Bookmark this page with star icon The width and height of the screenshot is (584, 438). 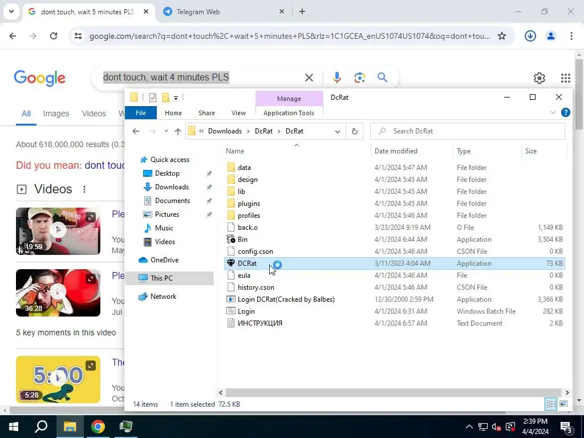coord(502,36)
